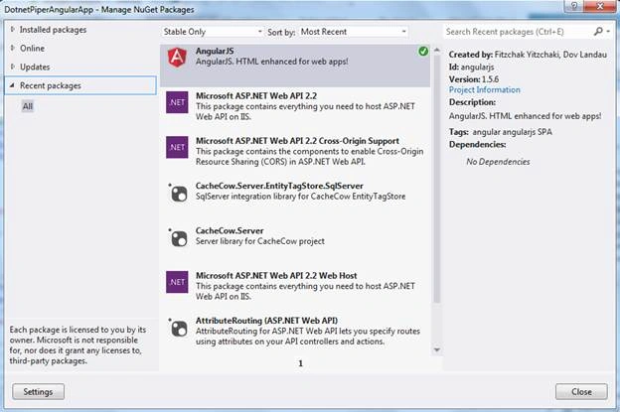Select Web API 2.2 Cross-Origin Support title

point(297,141)
